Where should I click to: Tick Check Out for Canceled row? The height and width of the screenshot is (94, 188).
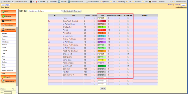click(128, 69)
